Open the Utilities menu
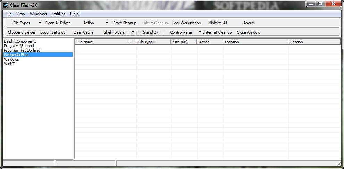Screen dimensions: 344x169 [59, 14]
